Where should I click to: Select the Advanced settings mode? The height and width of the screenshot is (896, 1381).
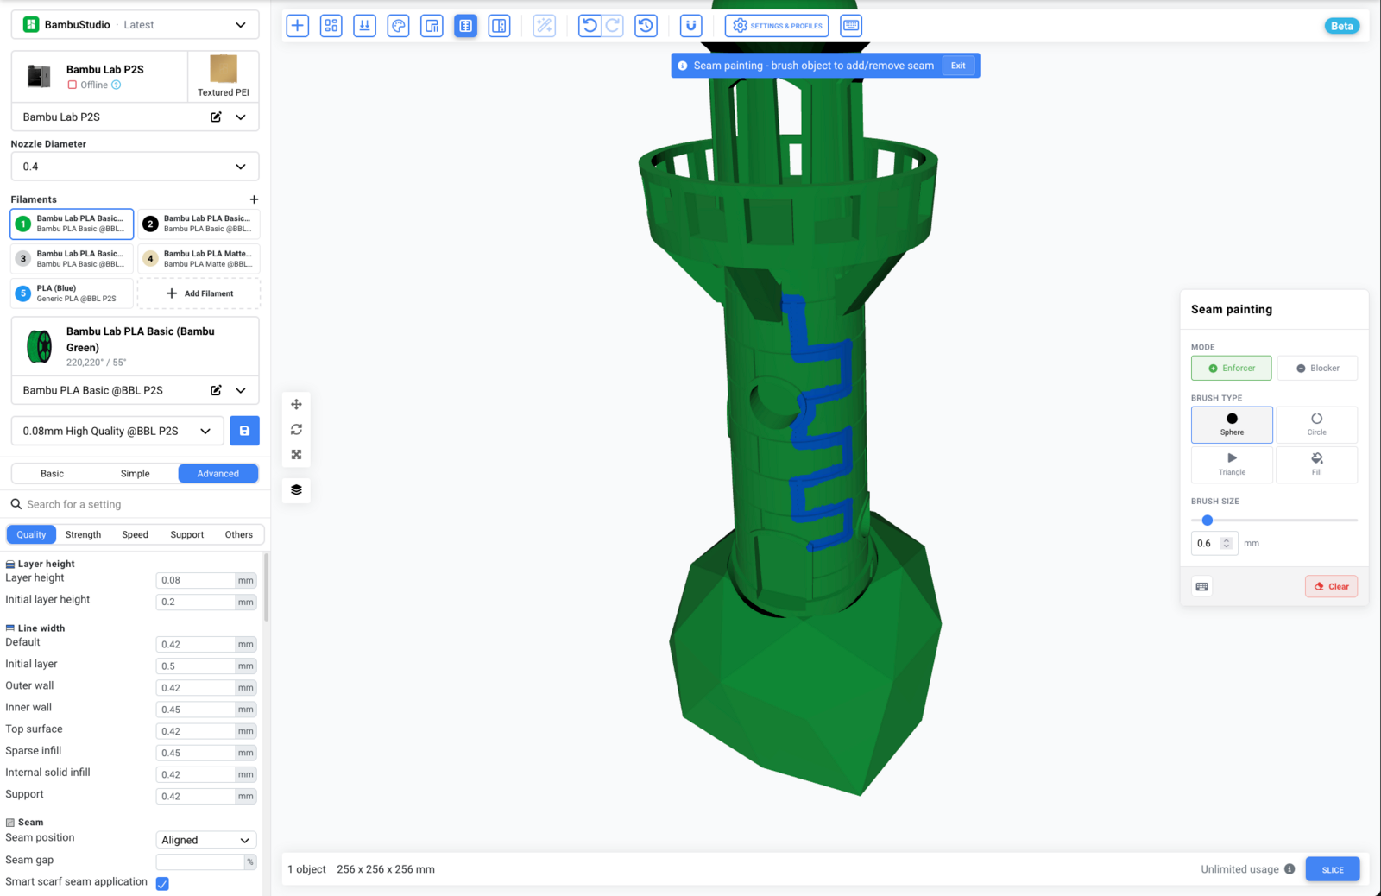pyautogui.click(x=218, y=474)
